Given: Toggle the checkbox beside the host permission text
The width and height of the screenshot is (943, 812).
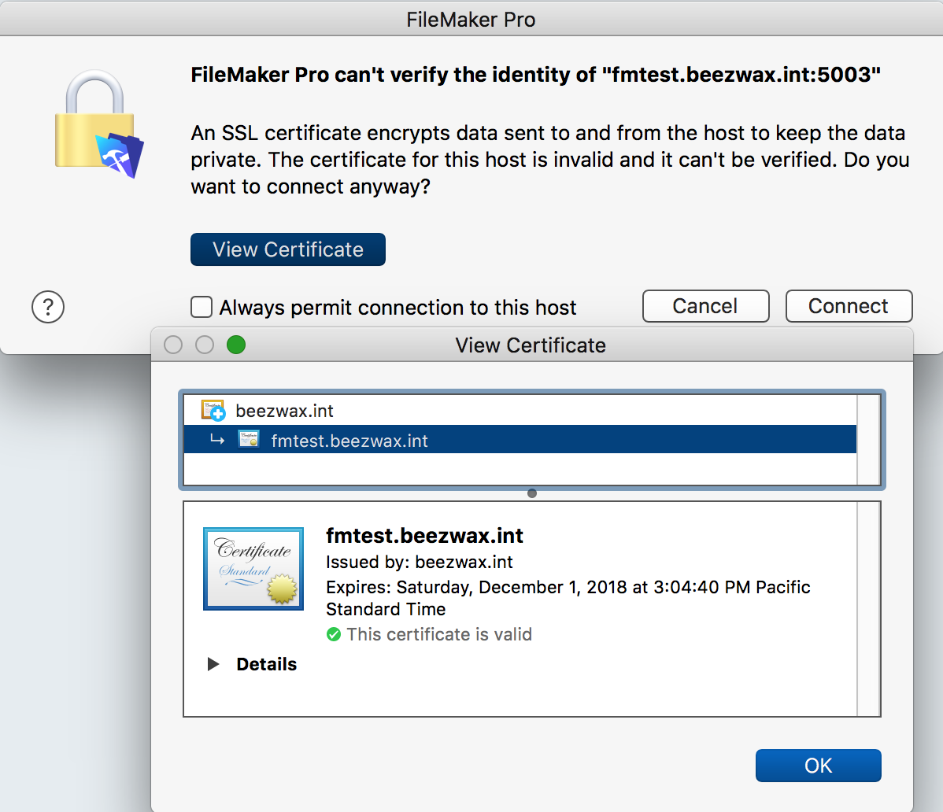Looking at the screenshot, I should (x=202, y=307).
